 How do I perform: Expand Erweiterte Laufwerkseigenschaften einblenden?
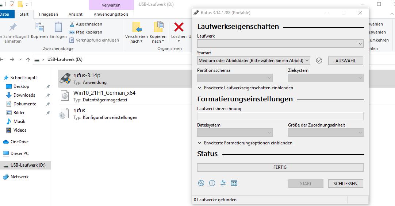245,88
